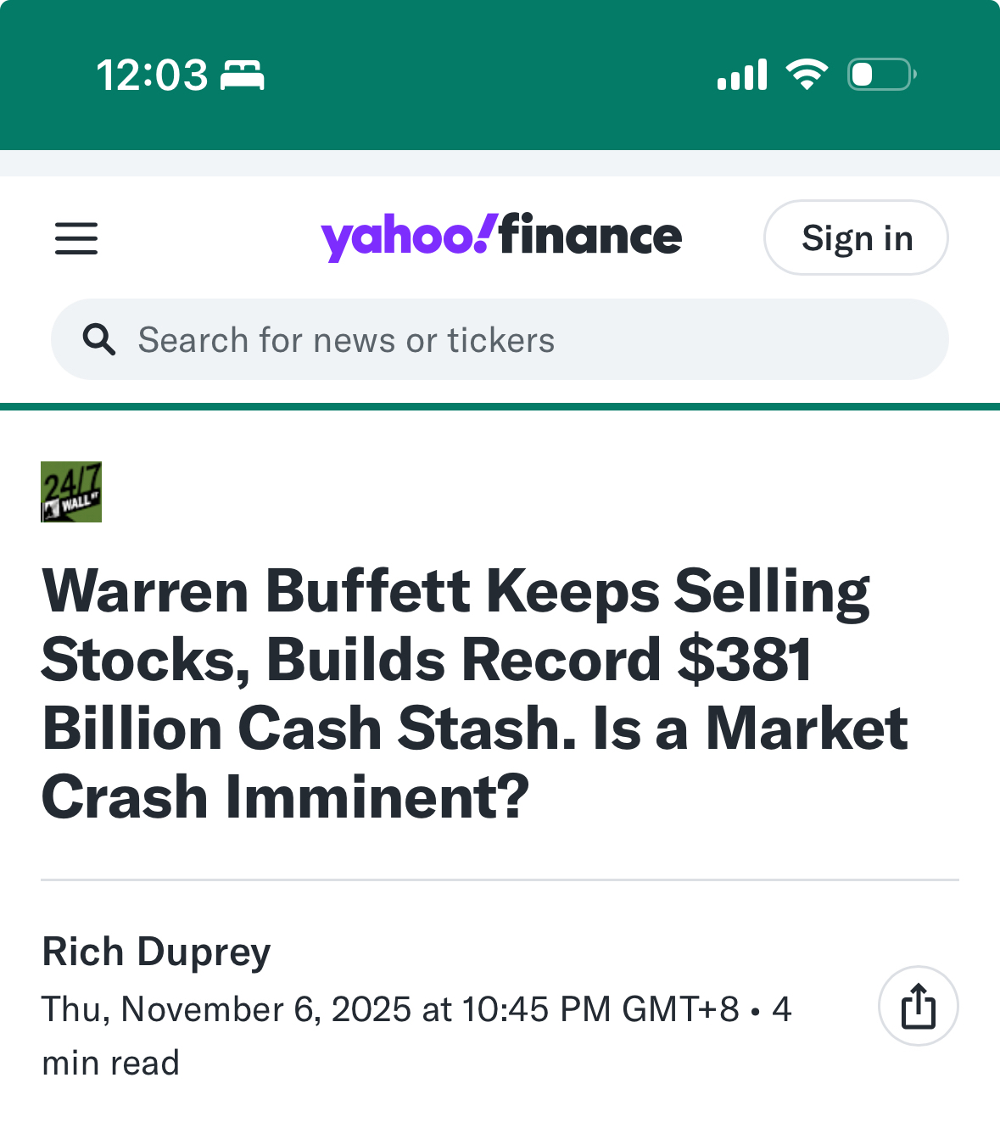Image resolution: width=1000 pixels, height=1128 pixels.
Task: Tap the "min read" reading time label
Action: coord(111,1063)
